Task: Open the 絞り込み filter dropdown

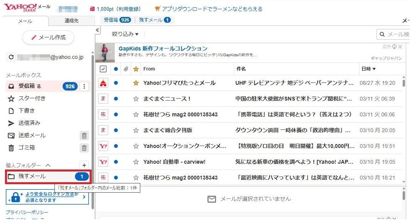Action: [x=125, y=34]
